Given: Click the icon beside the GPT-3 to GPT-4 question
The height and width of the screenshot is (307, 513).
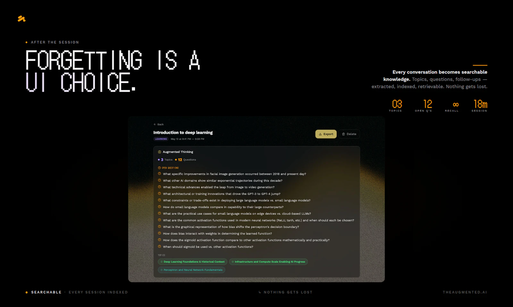Looking at the screenshot, I should [x=159, y=193].
